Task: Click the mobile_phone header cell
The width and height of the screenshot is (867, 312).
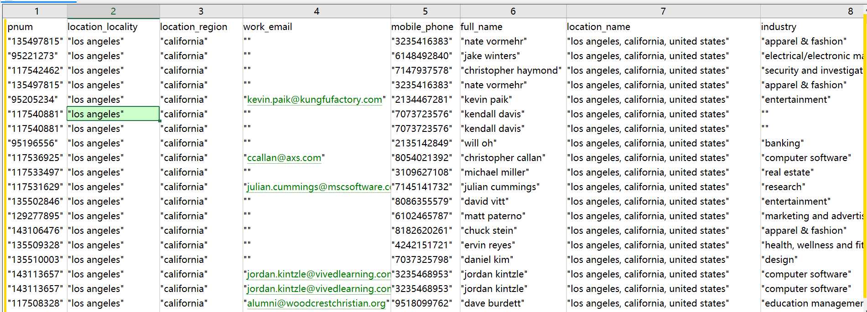Action: coord(425,27)
